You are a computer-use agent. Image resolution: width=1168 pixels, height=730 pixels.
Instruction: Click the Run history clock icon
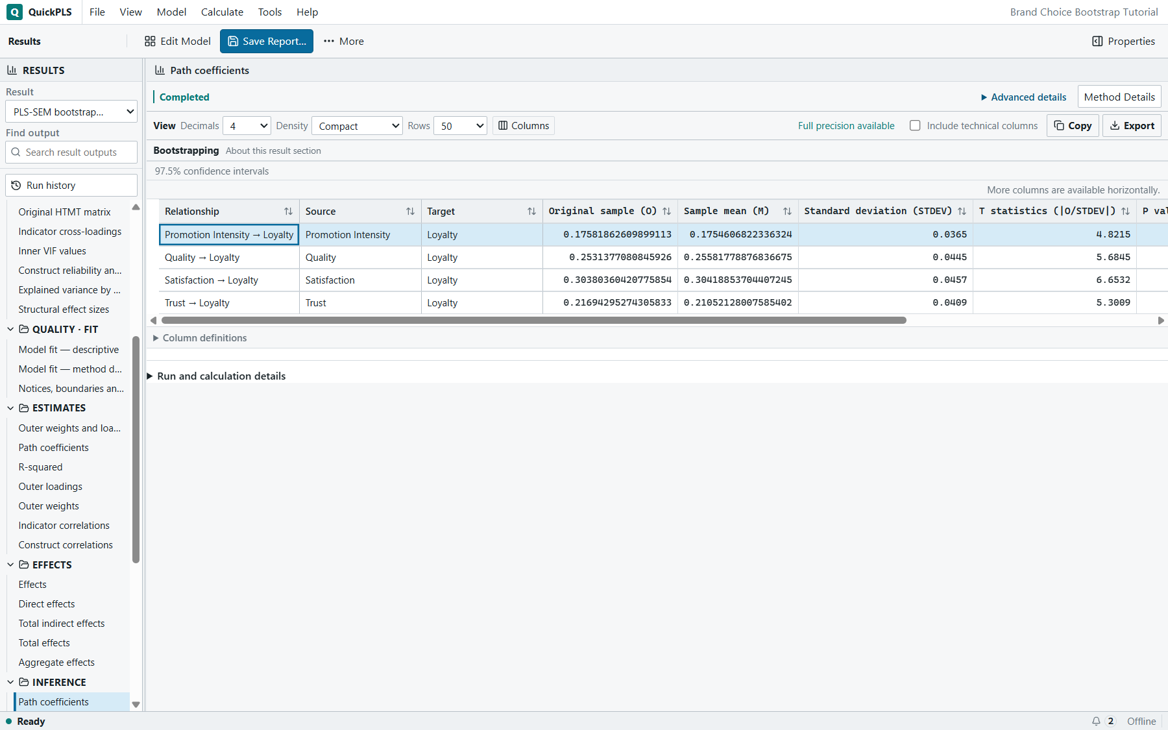pos(16,185)
